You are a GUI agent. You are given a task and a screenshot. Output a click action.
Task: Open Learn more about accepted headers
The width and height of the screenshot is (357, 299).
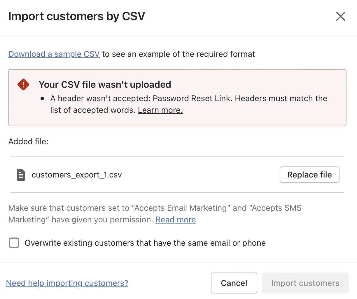(160, 110)
